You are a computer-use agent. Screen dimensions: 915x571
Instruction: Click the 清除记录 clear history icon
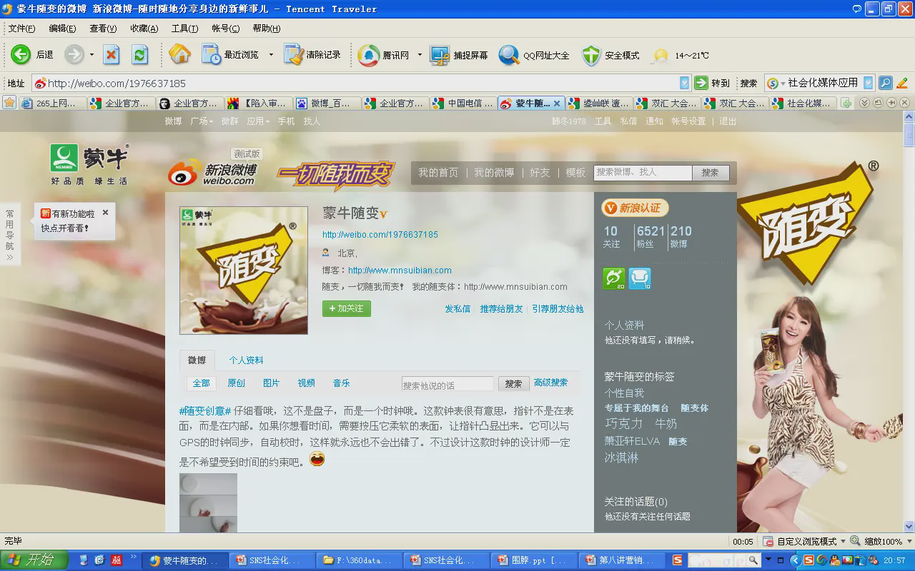(293, 55)
